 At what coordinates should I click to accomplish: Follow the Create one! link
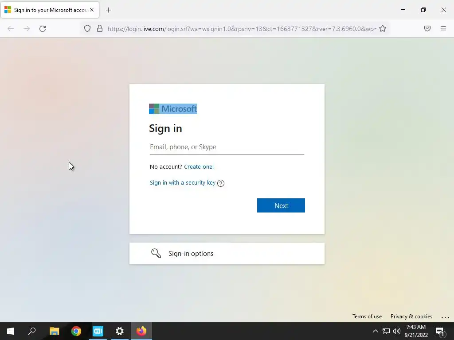[199, 166]
